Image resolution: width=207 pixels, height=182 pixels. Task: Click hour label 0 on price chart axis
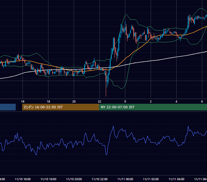pos(125,101)
